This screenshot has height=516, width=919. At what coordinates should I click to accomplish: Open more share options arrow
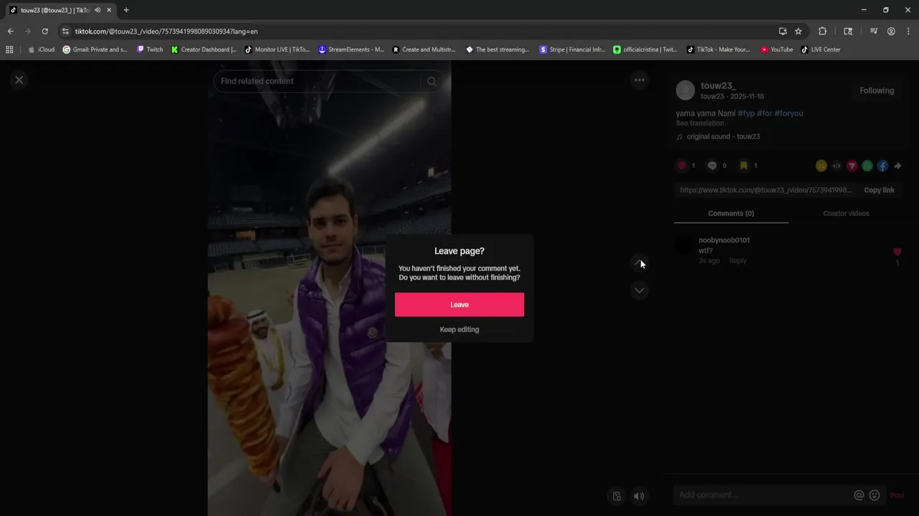pos(897,166)
